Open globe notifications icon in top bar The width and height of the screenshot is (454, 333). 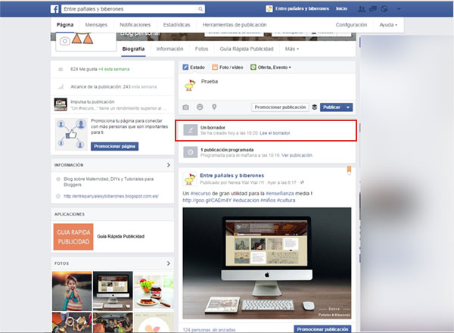(384, 9)
